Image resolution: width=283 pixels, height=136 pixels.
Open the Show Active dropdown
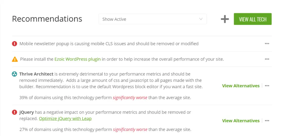coord(153,19)
